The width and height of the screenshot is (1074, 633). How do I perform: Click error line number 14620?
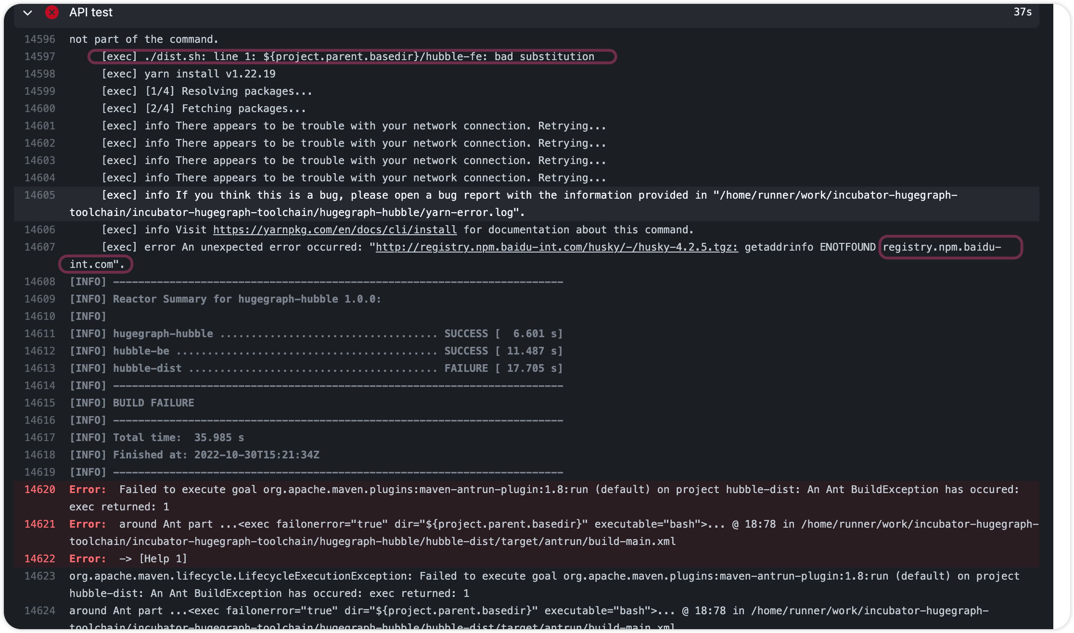pyautogui.click(x=40, y=490)
